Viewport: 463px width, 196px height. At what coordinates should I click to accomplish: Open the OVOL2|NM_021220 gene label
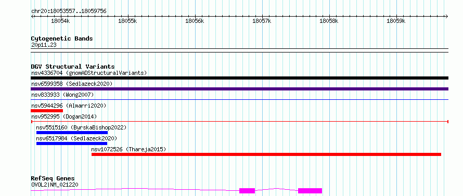(55, 185)
